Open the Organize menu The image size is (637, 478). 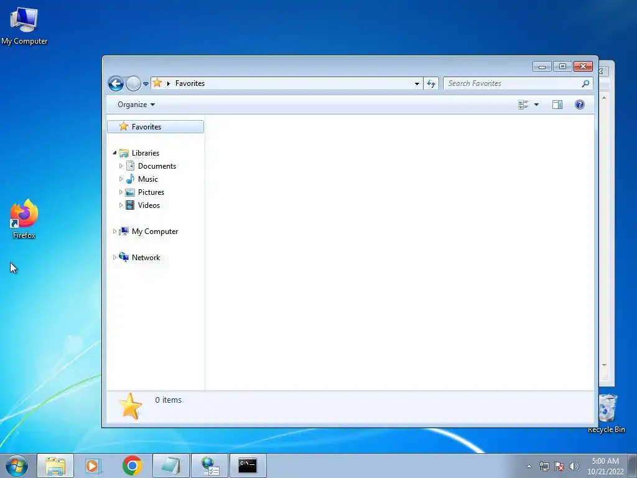(136, 105)
